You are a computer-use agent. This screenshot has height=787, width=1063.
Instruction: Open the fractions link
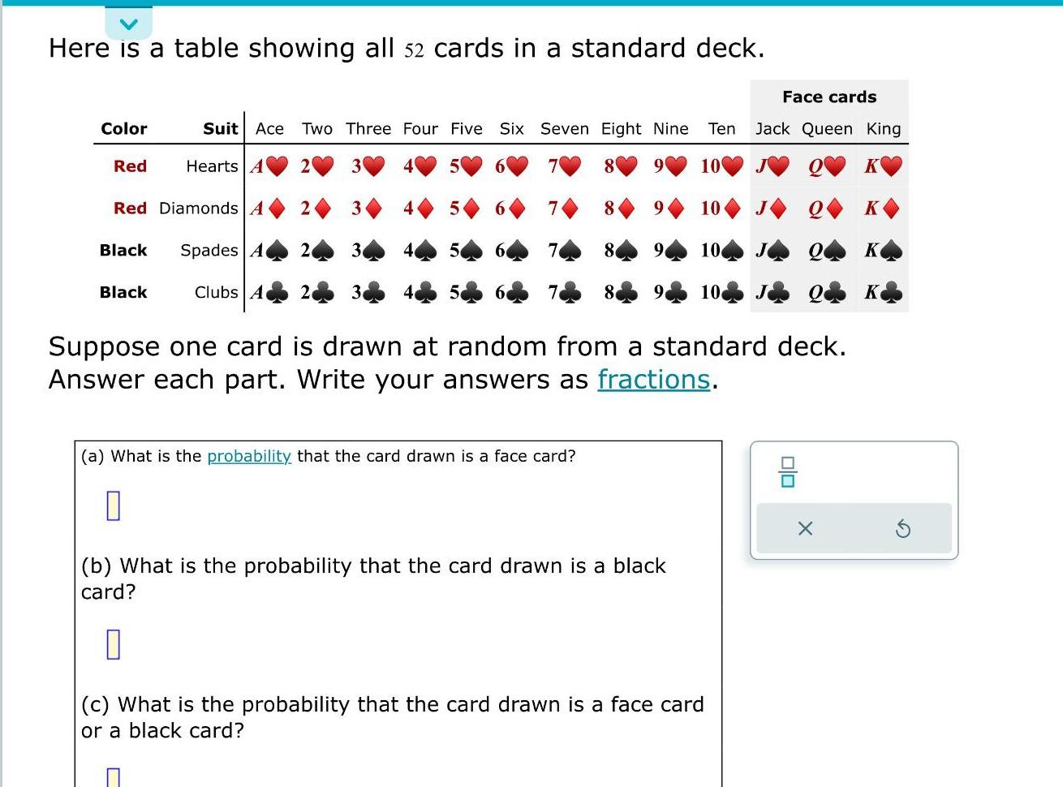coord(653,380)
